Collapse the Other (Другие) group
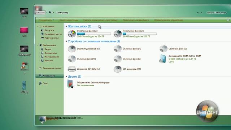The image size is (231, 130). tap(66, 77)
